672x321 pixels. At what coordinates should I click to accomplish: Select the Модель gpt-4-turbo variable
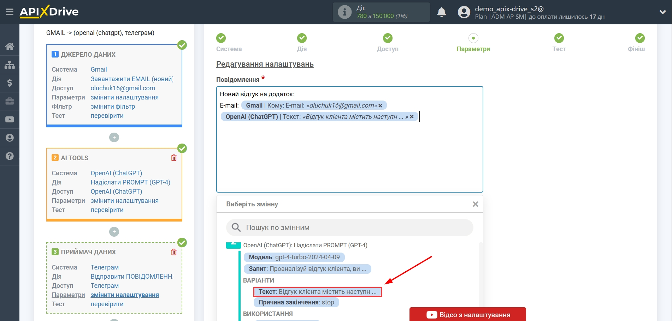click(294, 257)
